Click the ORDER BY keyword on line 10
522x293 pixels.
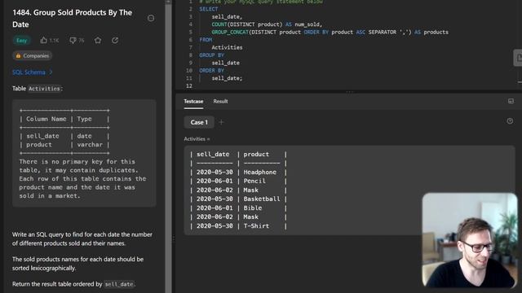[211, 71]
